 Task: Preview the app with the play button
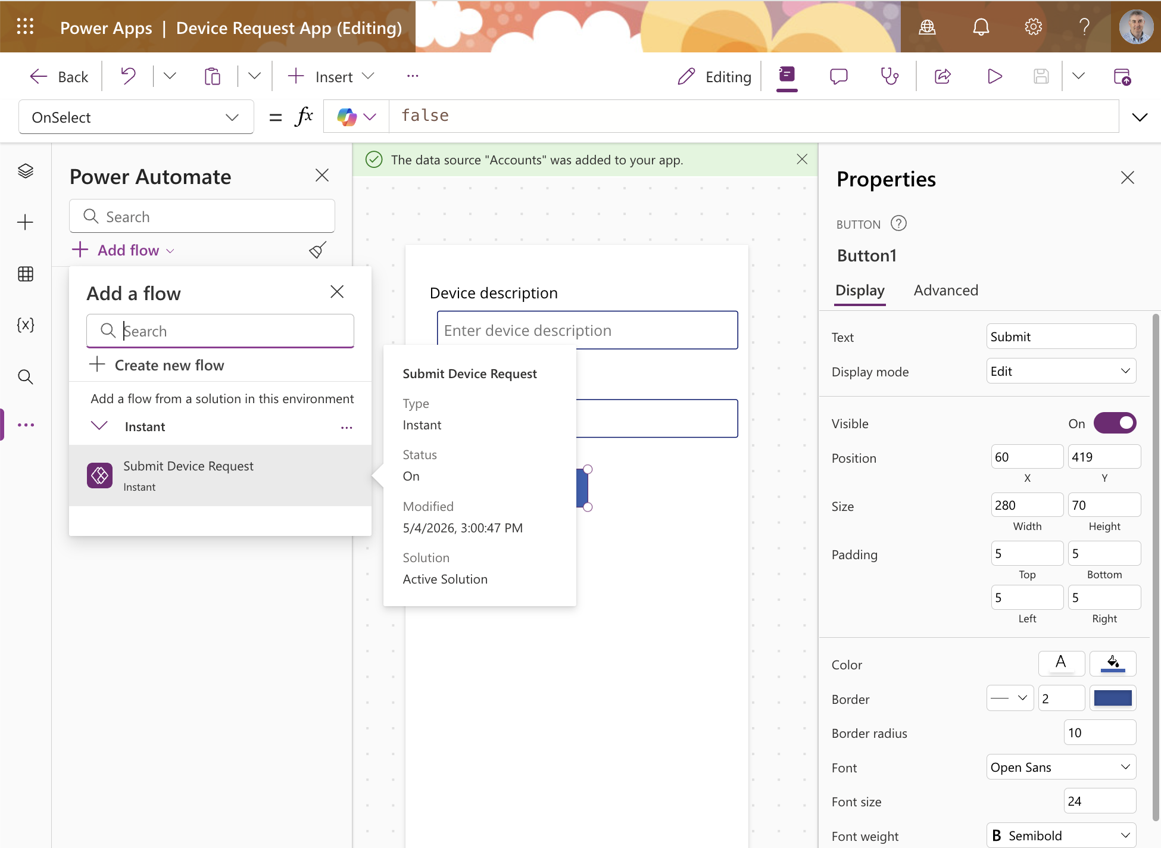(994, 76)
